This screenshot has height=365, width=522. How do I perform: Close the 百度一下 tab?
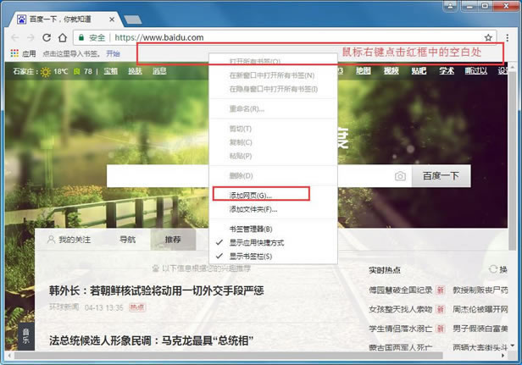(112, 19)
